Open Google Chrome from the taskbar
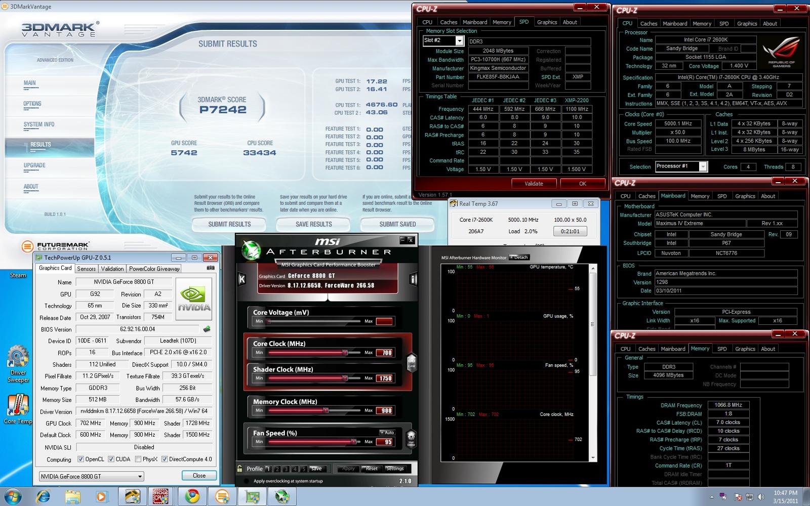The height and width of the screenshot is (506, 810). (x=192, y=496)
